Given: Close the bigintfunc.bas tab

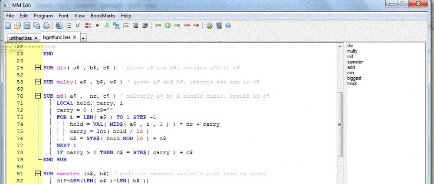Looking at the screenshot, I should tap(75, 38).
